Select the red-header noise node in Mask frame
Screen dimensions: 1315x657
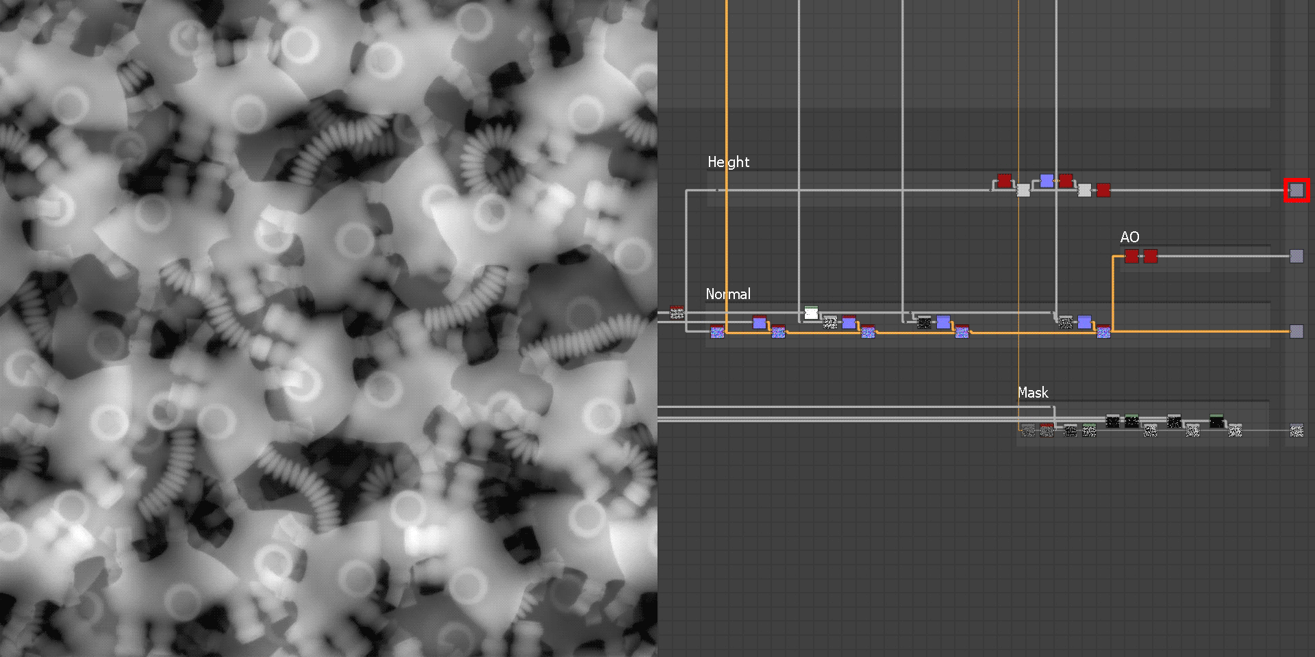click(x=1047, y=430)
